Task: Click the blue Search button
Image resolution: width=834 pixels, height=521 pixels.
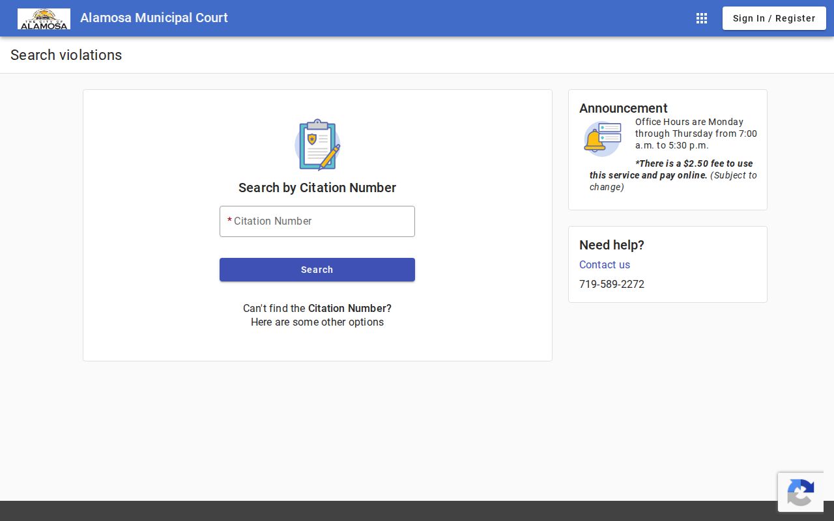Action: pos(317,270)
